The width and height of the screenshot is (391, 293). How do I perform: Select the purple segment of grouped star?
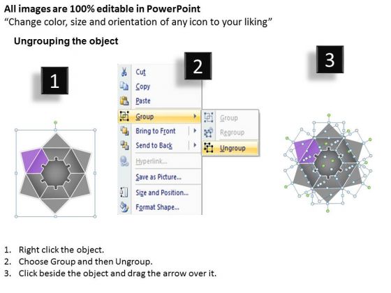click(34, 160)
